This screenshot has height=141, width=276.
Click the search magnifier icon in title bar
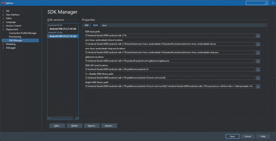coord(266,3)
